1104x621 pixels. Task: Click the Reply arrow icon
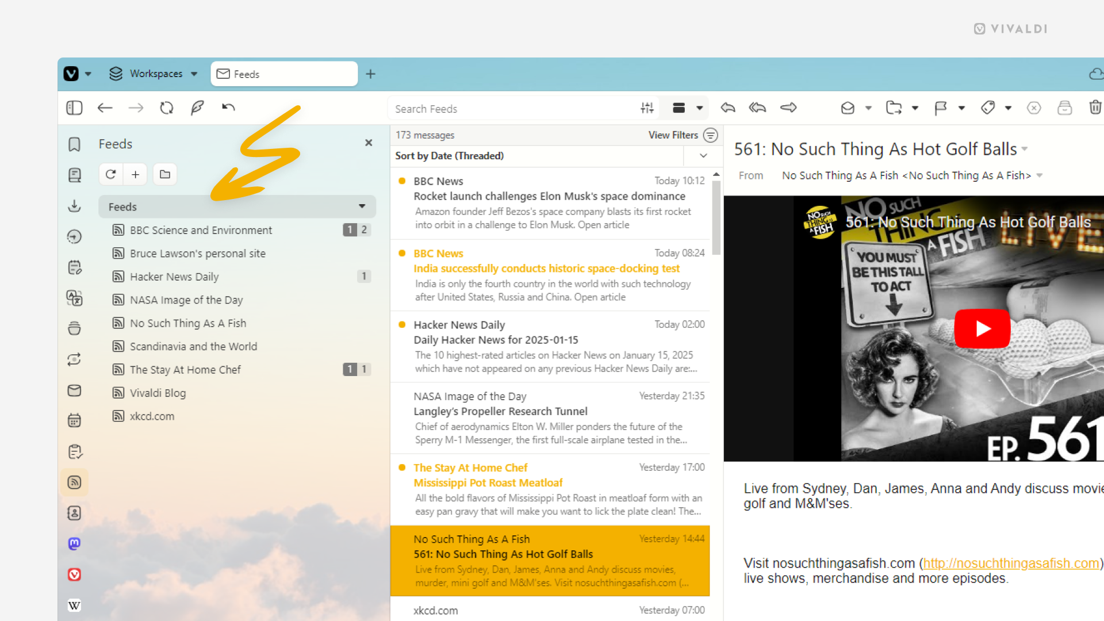point(728,108)
